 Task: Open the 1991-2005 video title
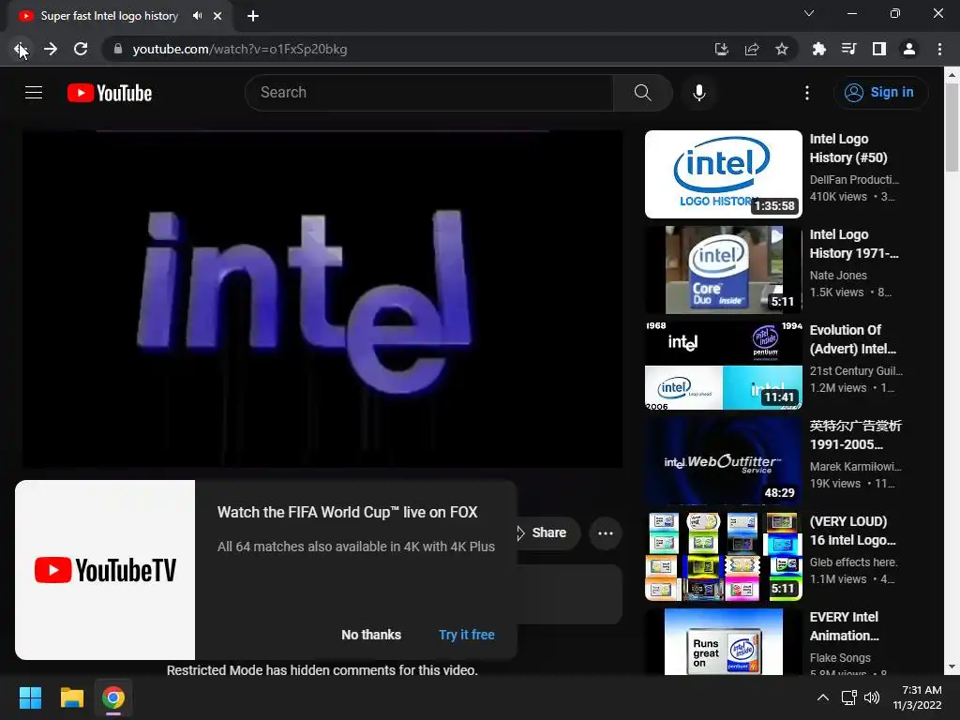(855, 435)
